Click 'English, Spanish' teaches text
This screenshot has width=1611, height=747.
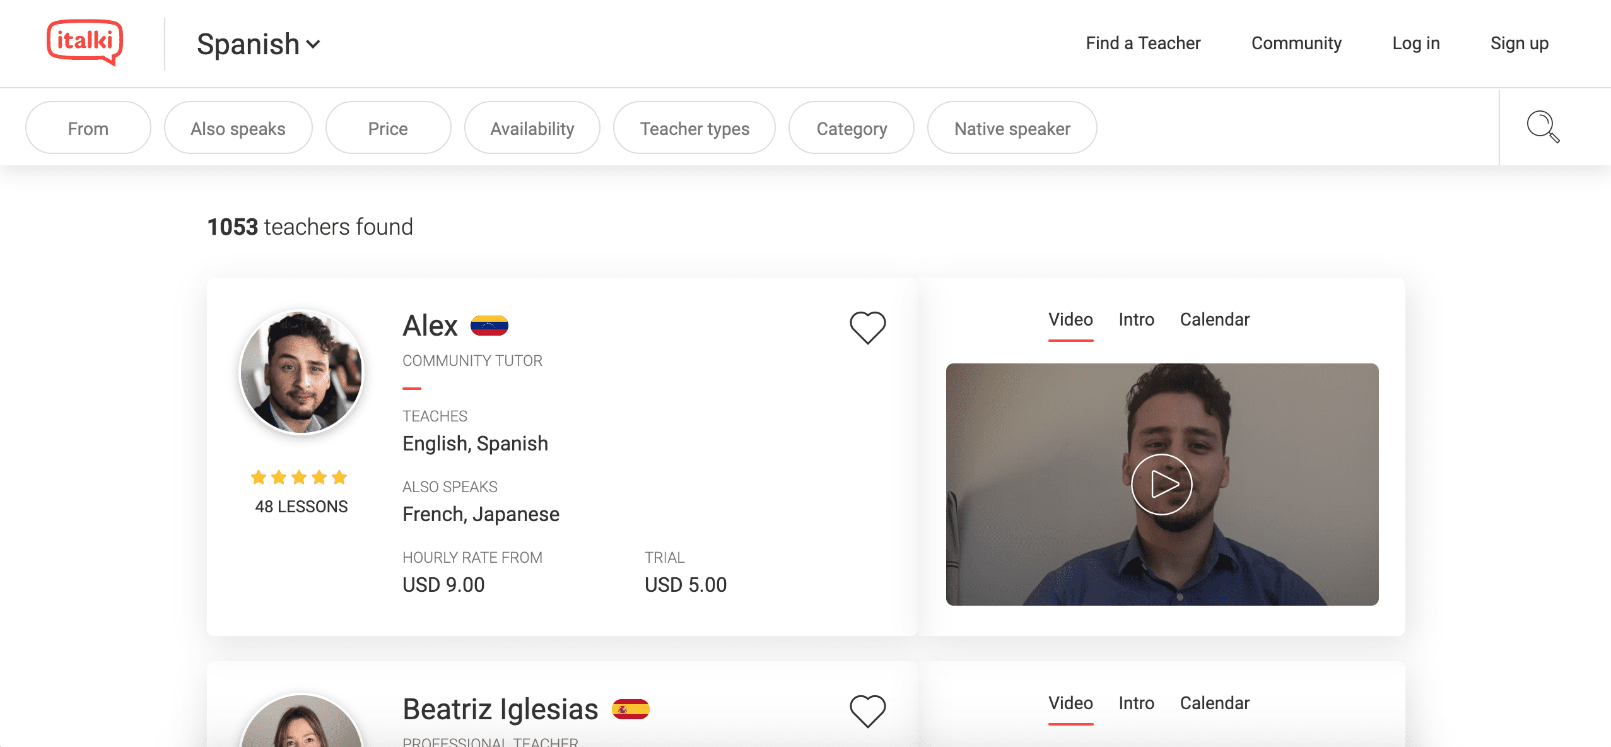click(475, 444)
